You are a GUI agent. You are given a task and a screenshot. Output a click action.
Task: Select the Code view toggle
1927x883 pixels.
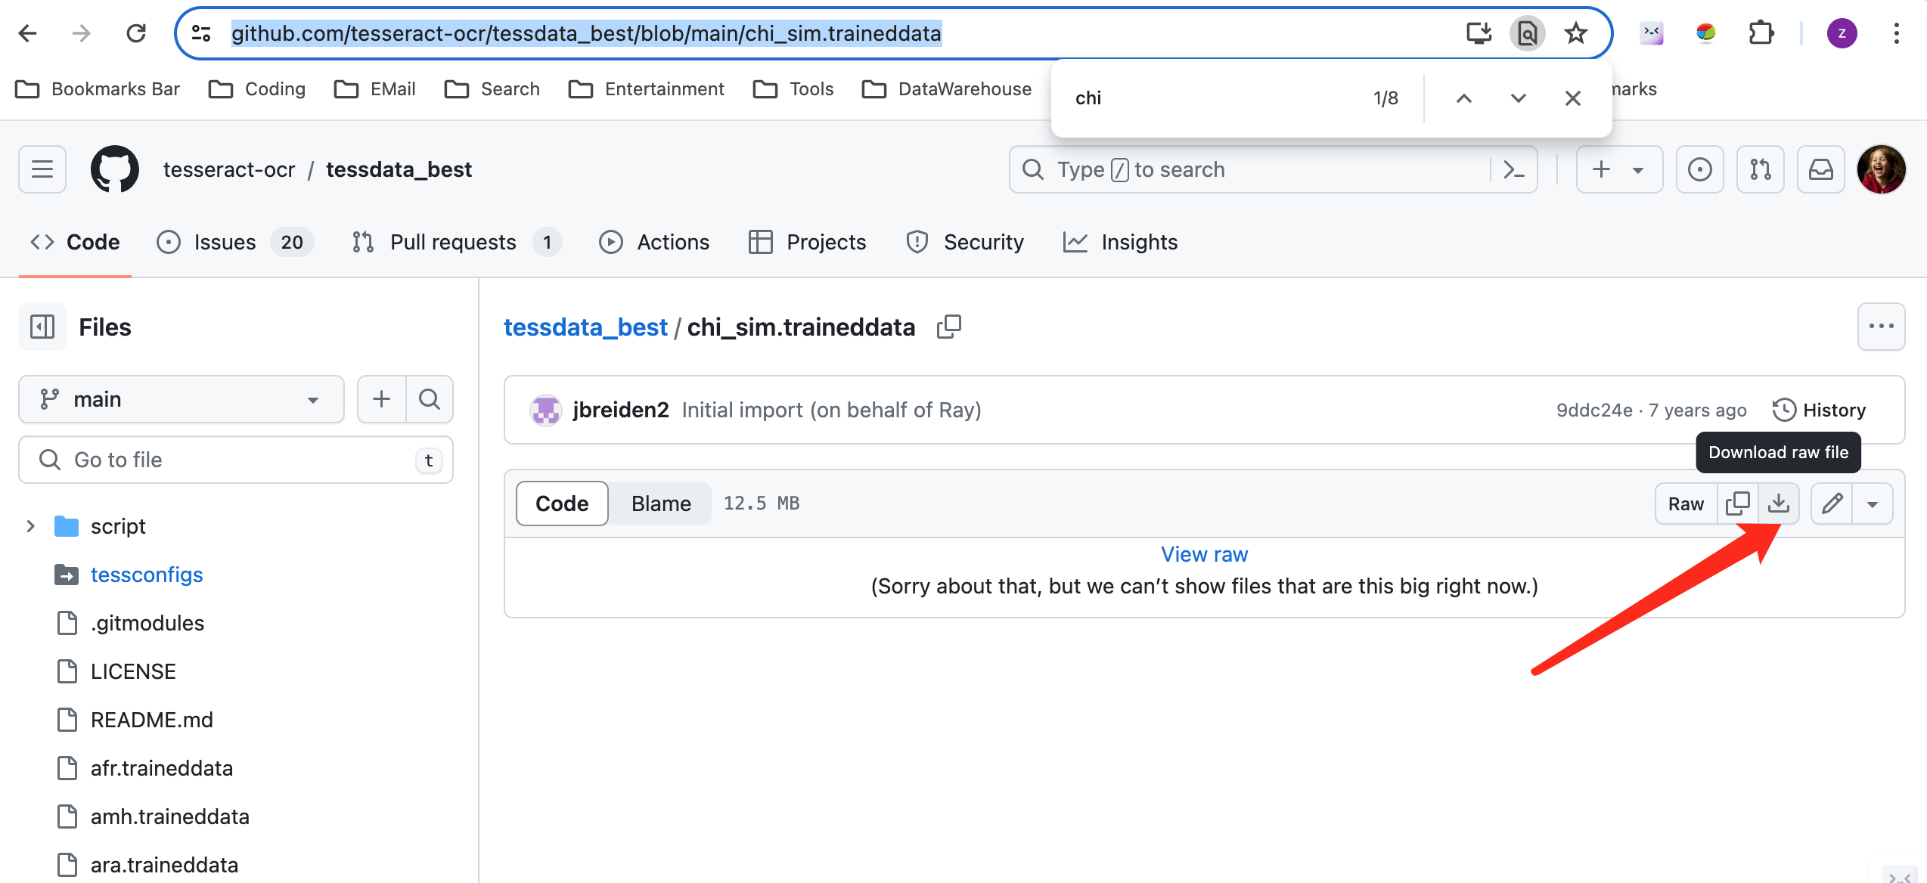[562, 503]
